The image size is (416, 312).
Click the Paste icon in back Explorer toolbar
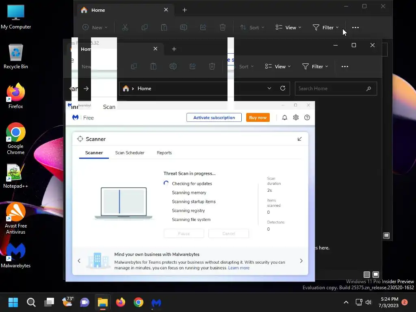click(x=164, y=27)
